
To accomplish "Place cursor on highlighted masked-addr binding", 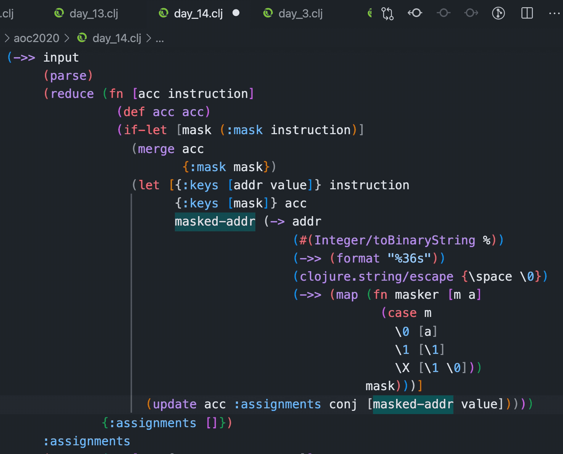I will coord(215,221).
